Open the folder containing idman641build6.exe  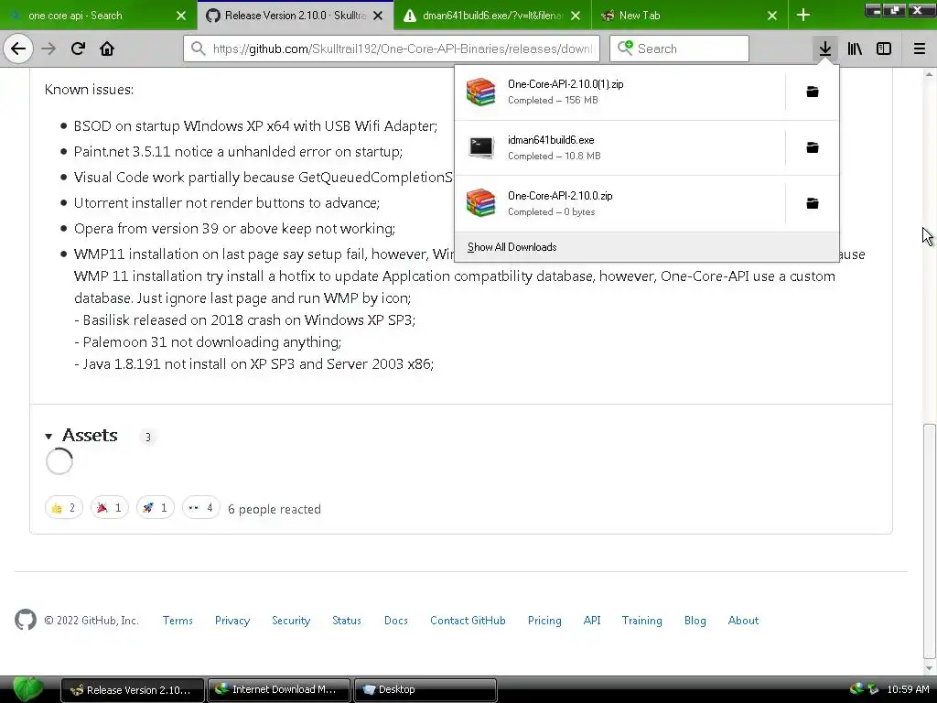[x=813, y=147]
